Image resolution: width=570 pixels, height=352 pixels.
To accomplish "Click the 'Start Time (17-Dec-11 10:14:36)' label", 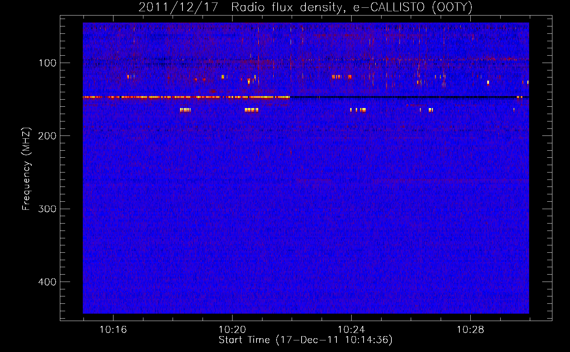I will tap(305, 340).
